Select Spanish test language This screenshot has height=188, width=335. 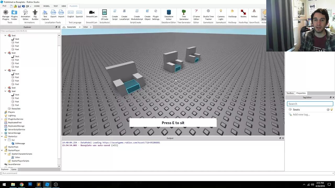coord(79,14)
